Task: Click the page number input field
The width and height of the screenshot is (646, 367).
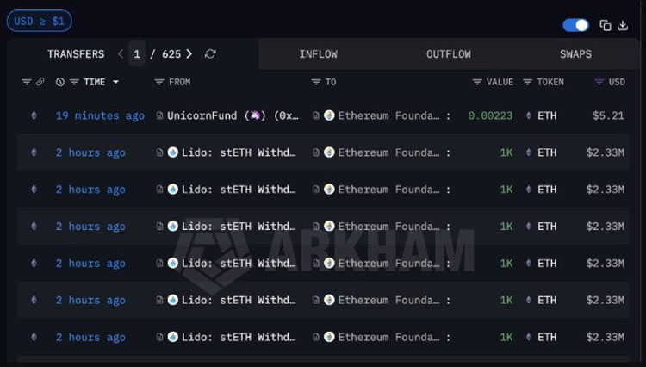Action: coord(137,54)
